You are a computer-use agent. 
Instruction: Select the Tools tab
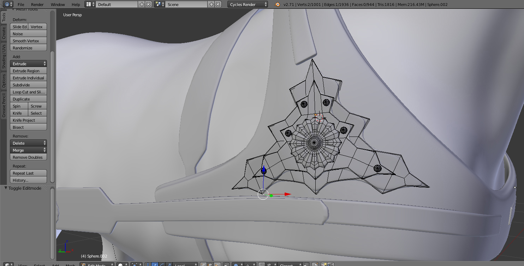[4, 17]
